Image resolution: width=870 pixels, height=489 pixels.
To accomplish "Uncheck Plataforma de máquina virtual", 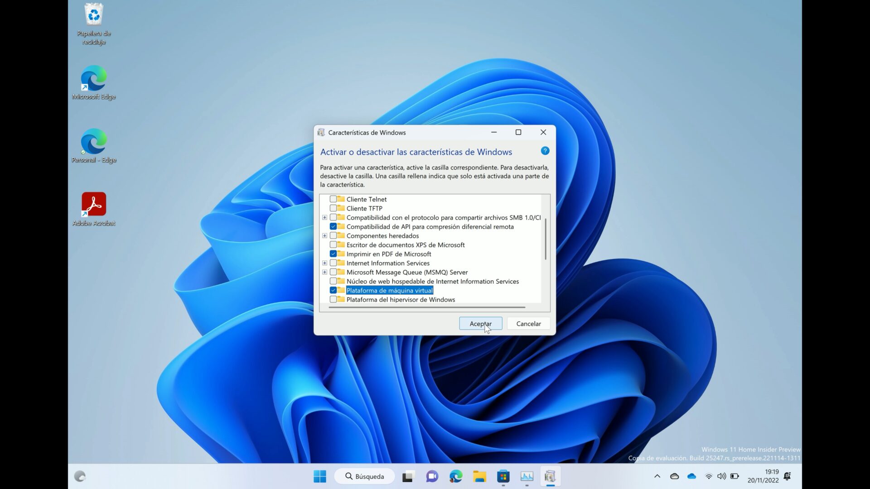I will (333, 290).
